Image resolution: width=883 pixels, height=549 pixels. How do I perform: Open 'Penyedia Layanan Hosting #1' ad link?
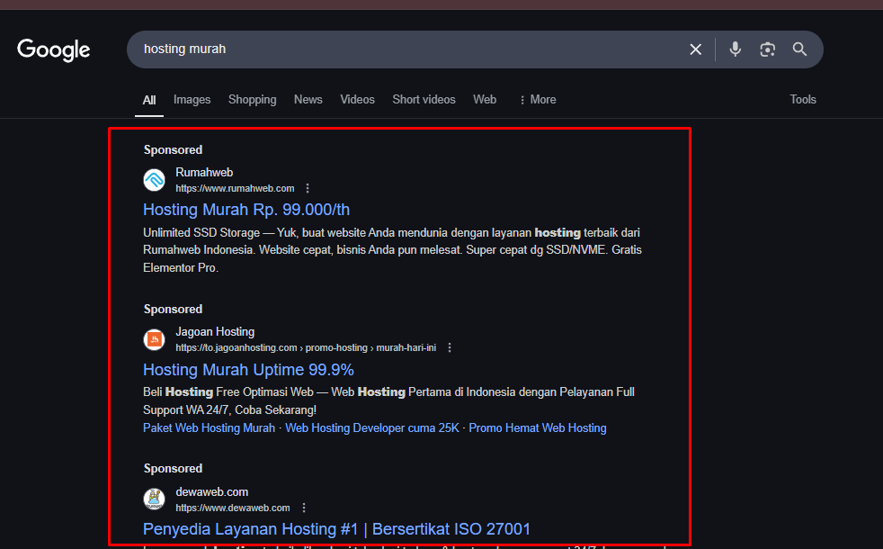pos(337,529)
